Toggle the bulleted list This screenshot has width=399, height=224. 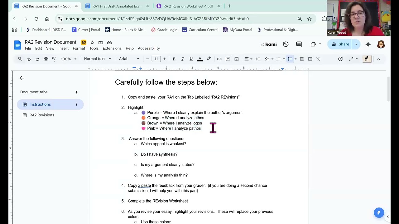click(278, 59)
